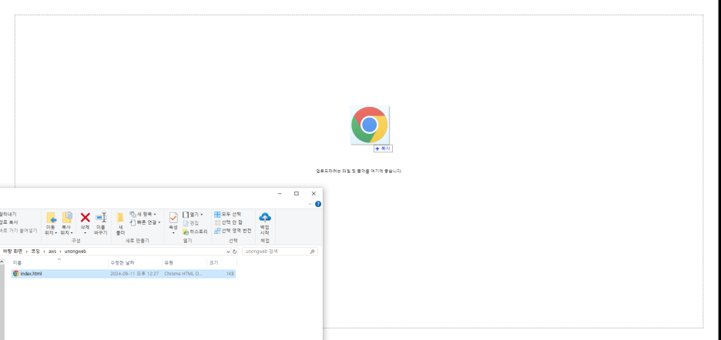Open the New item (새 항목) menu

click(143, 214)
